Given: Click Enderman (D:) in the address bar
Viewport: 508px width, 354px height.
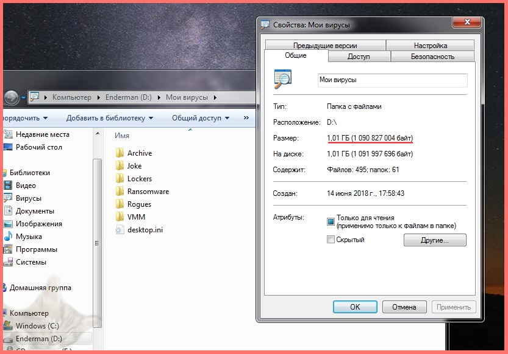Looking at the screenshot, I should point(128,97).
